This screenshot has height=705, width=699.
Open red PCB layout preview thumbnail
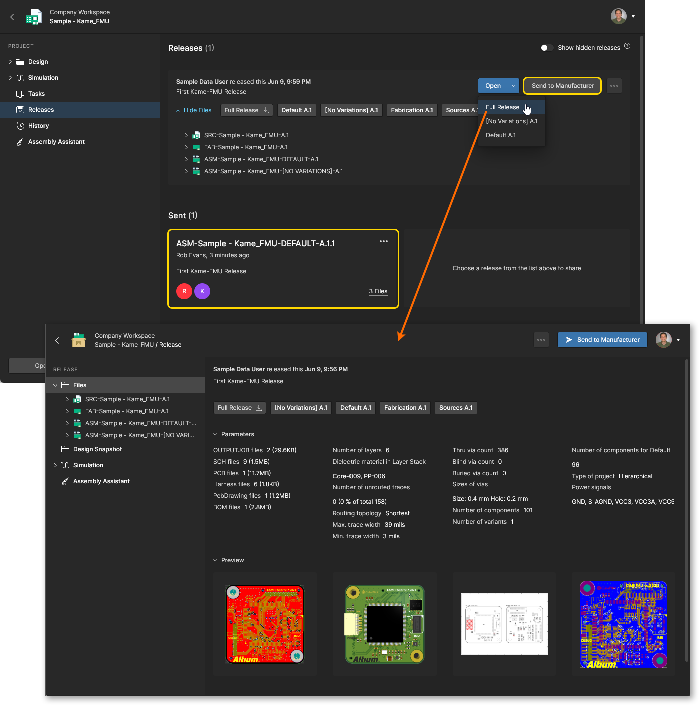[265, 624]
